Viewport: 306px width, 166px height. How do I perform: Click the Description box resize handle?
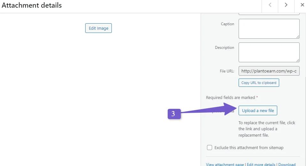(297, 60)
